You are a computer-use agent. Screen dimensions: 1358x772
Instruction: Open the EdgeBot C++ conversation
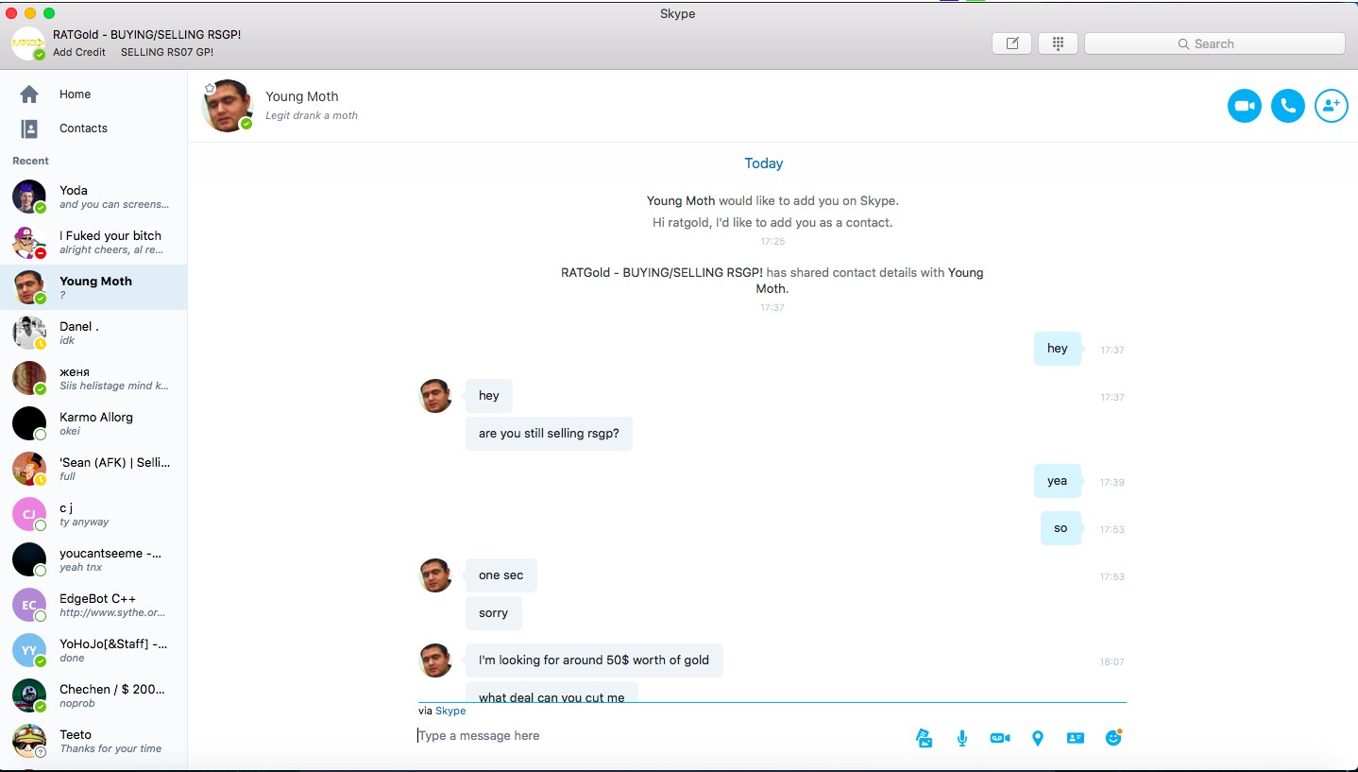tap(93, 605)
